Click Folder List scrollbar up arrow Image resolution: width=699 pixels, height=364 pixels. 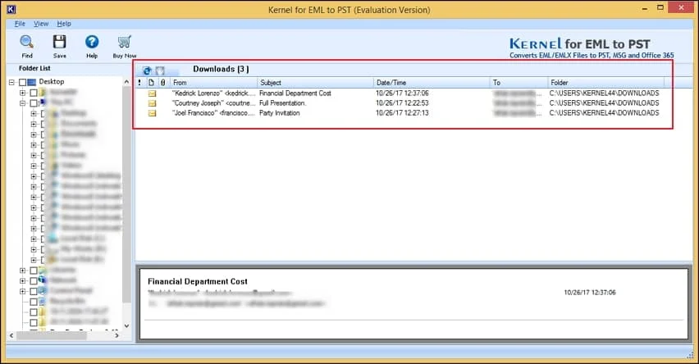click(x=126, y=82)
